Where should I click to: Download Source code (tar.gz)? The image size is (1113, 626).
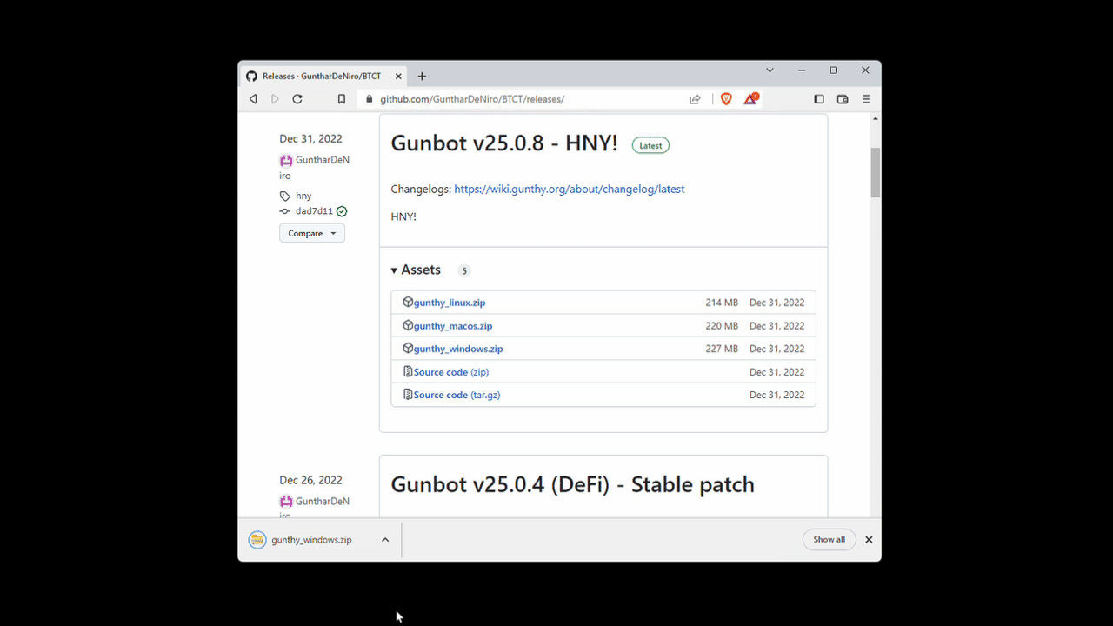pos(457,395)
